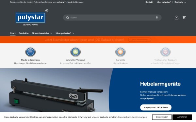Viewport: 196px width, 122px height.
Task: Click the Hebelarmgeräte heading
Action: 160,84
